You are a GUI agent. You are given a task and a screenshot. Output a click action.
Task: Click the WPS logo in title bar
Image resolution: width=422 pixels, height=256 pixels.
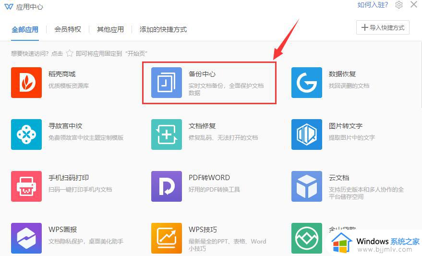[x=9, y=7]
